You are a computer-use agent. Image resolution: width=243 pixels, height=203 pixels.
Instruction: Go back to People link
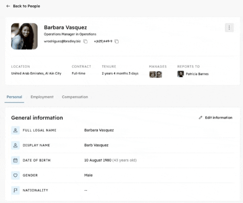click(x=27, y=6)
